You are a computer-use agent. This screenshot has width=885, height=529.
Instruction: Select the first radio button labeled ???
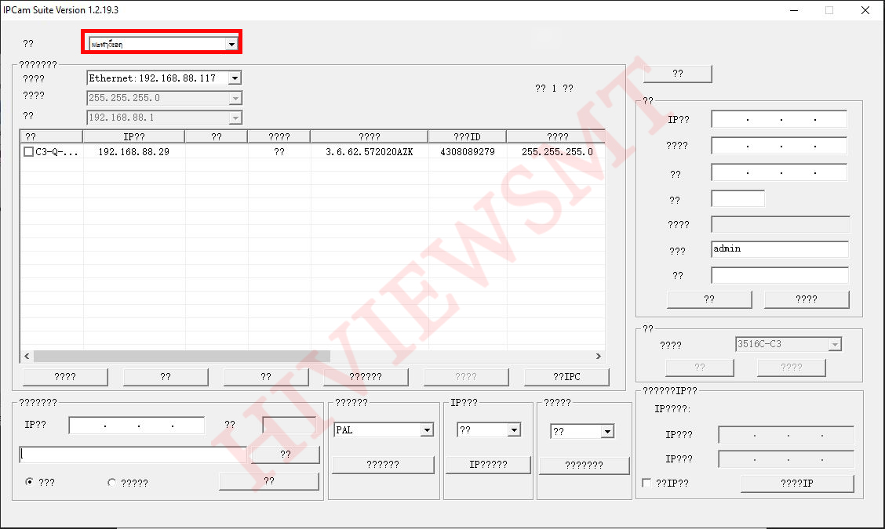tap(30, 483)
